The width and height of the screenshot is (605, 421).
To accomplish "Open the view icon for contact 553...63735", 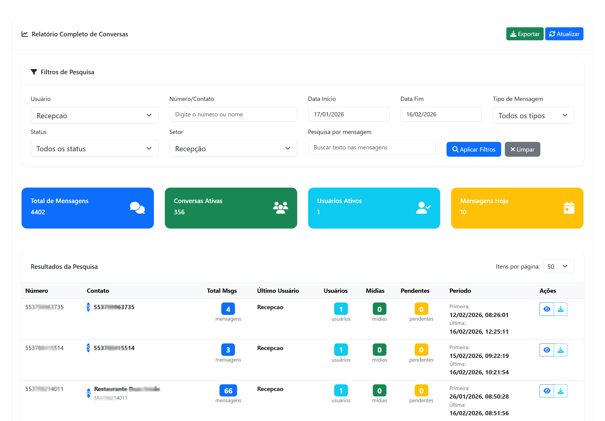I will [x=547, y=309].
